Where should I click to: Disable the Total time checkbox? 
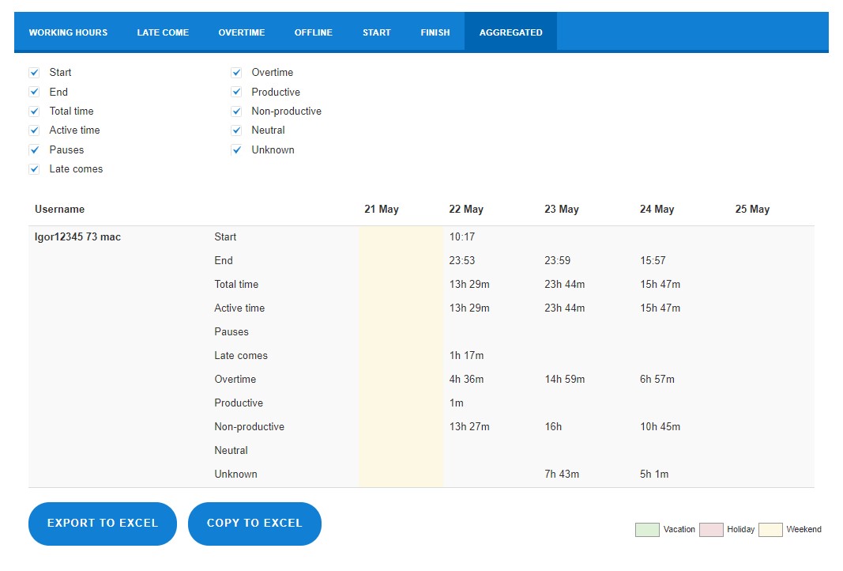coord(35,112)
